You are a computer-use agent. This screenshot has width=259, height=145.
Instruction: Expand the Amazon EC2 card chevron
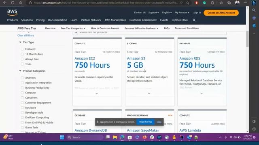97,93
